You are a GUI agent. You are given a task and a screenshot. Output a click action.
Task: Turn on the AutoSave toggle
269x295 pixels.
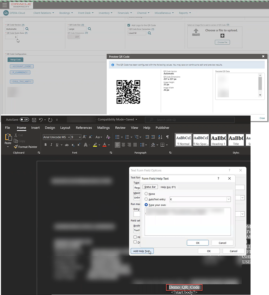click(x=24, y=119)
